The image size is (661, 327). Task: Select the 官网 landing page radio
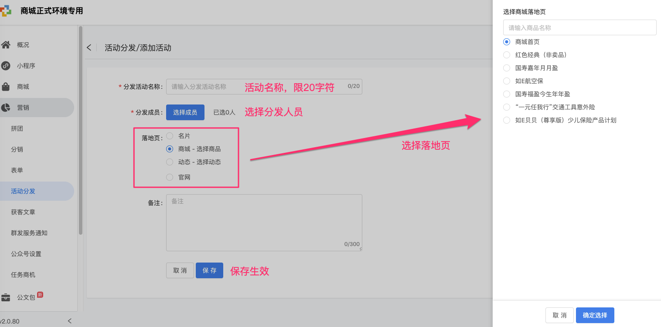(x=170, y=177)
